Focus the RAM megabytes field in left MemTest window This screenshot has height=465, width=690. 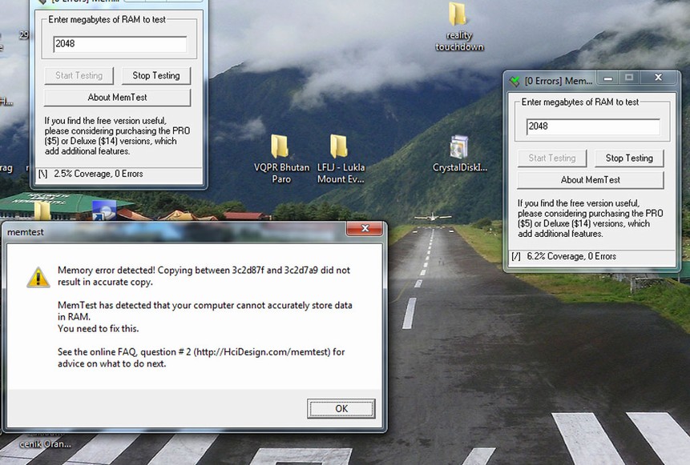tap(120, 43)
